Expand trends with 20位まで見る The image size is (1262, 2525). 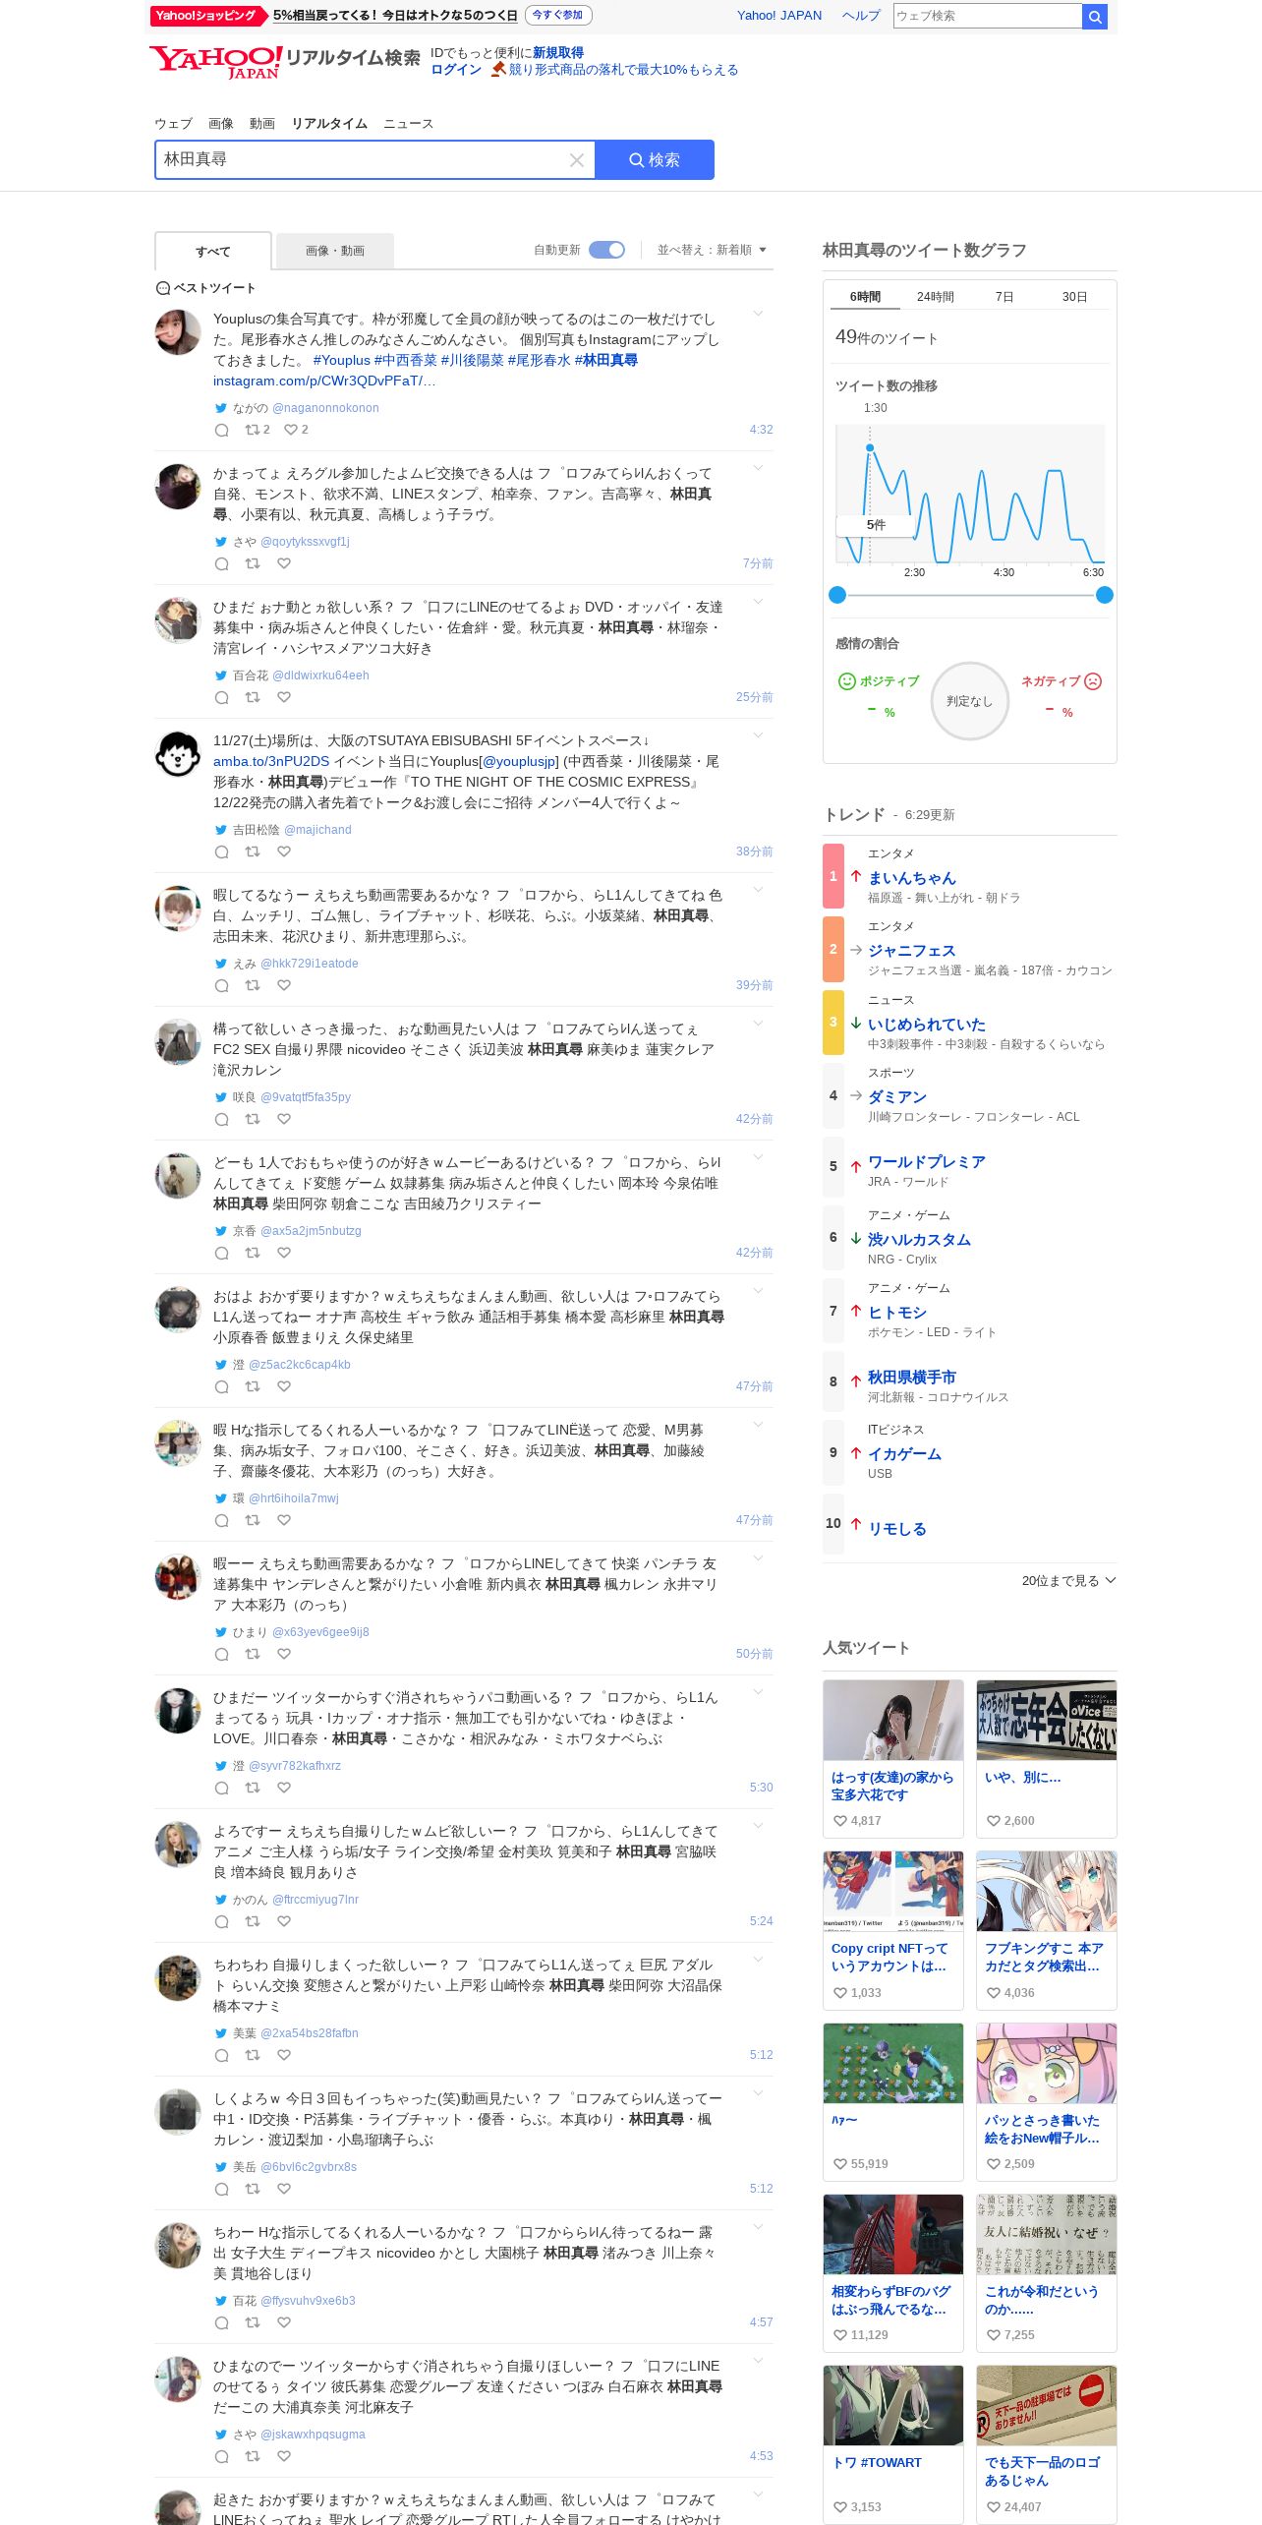coord(1068,1580)
